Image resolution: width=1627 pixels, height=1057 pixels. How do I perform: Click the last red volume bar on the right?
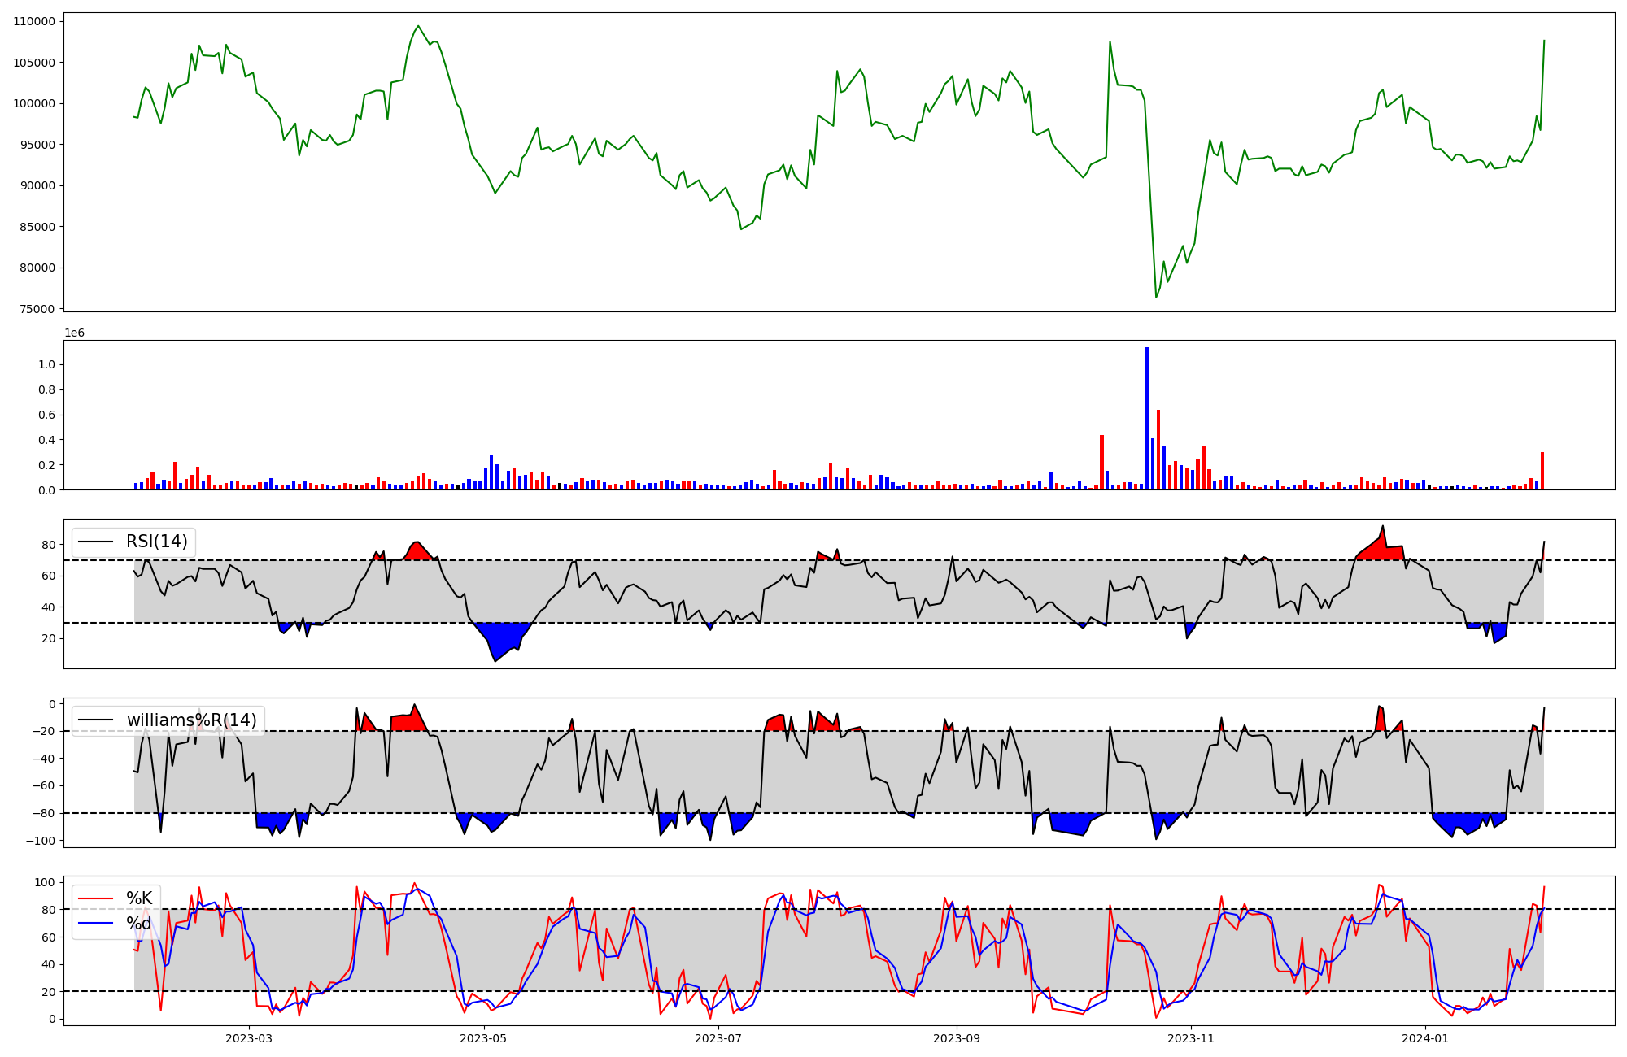[x=1542, y=472]
